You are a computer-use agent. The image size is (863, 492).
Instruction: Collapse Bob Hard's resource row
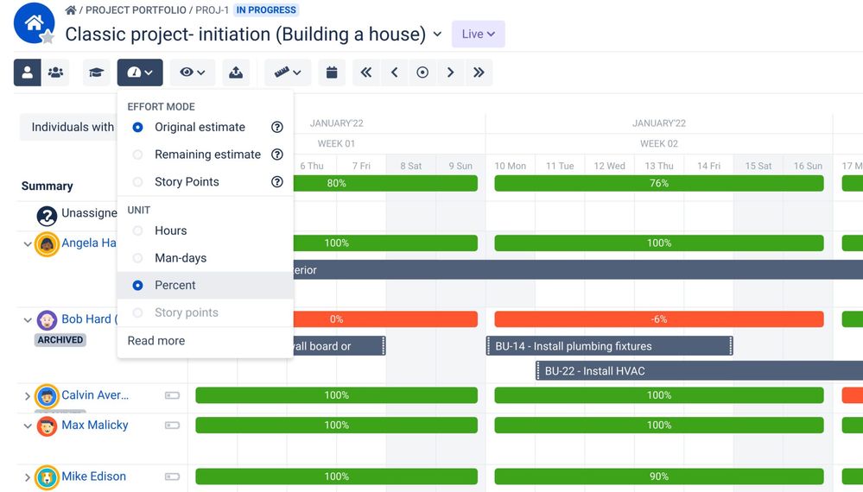(28, 320)
